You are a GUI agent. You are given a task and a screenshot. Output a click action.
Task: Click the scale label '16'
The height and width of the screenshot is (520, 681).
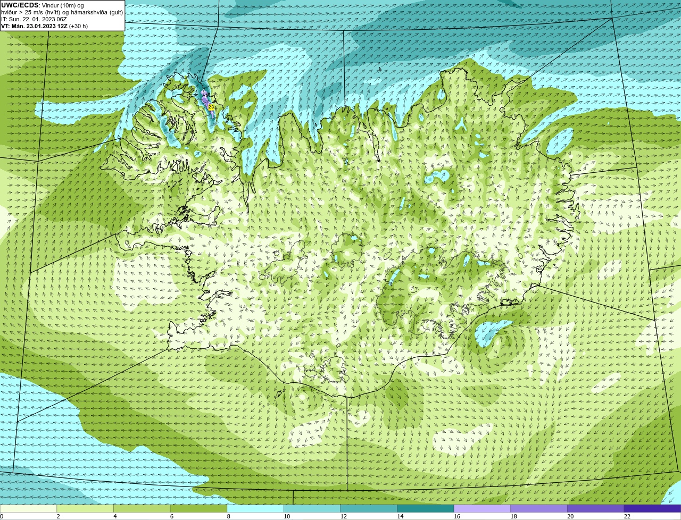[x=457, y=516]
